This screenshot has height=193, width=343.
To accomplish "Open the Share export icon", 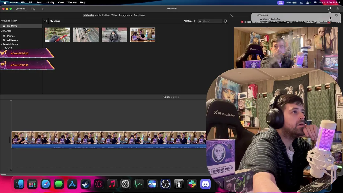I will point(337,9).
